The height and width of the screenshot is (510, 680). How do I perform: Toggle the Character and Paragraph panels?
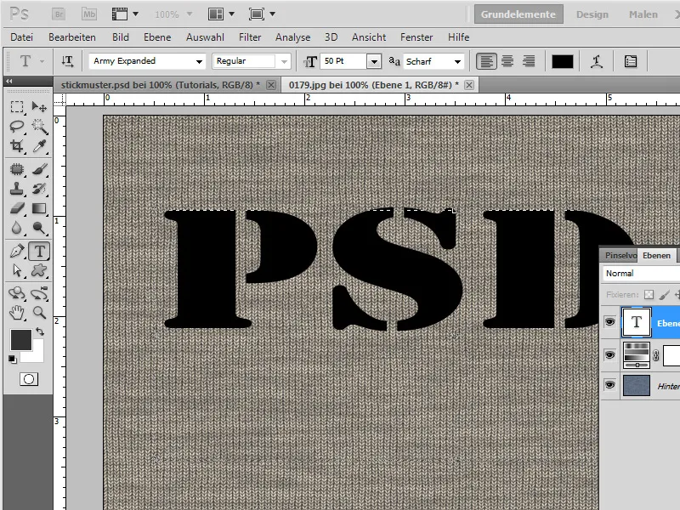(x=630, y=61)
